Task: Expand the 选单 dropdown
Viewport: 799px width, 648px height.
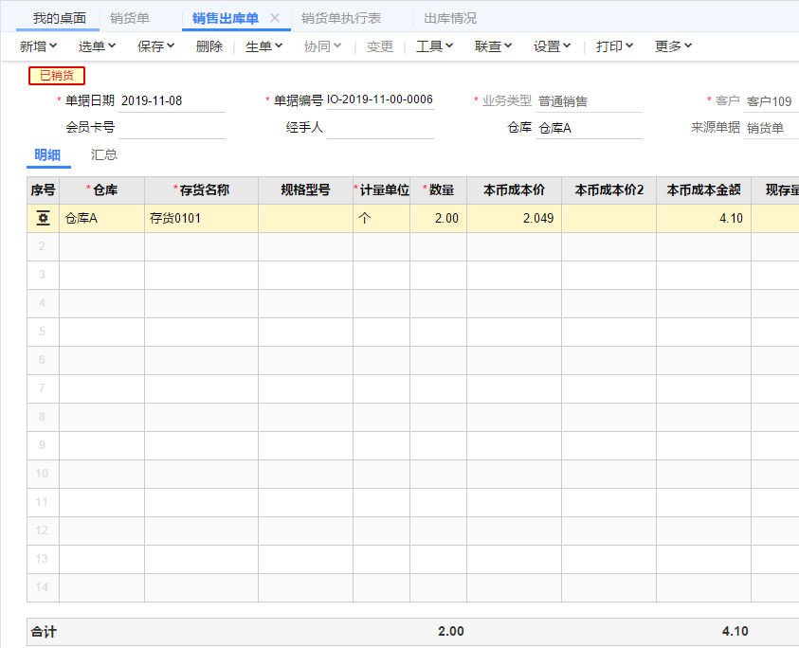Action: pyautogui.click(x=97, y=45)
